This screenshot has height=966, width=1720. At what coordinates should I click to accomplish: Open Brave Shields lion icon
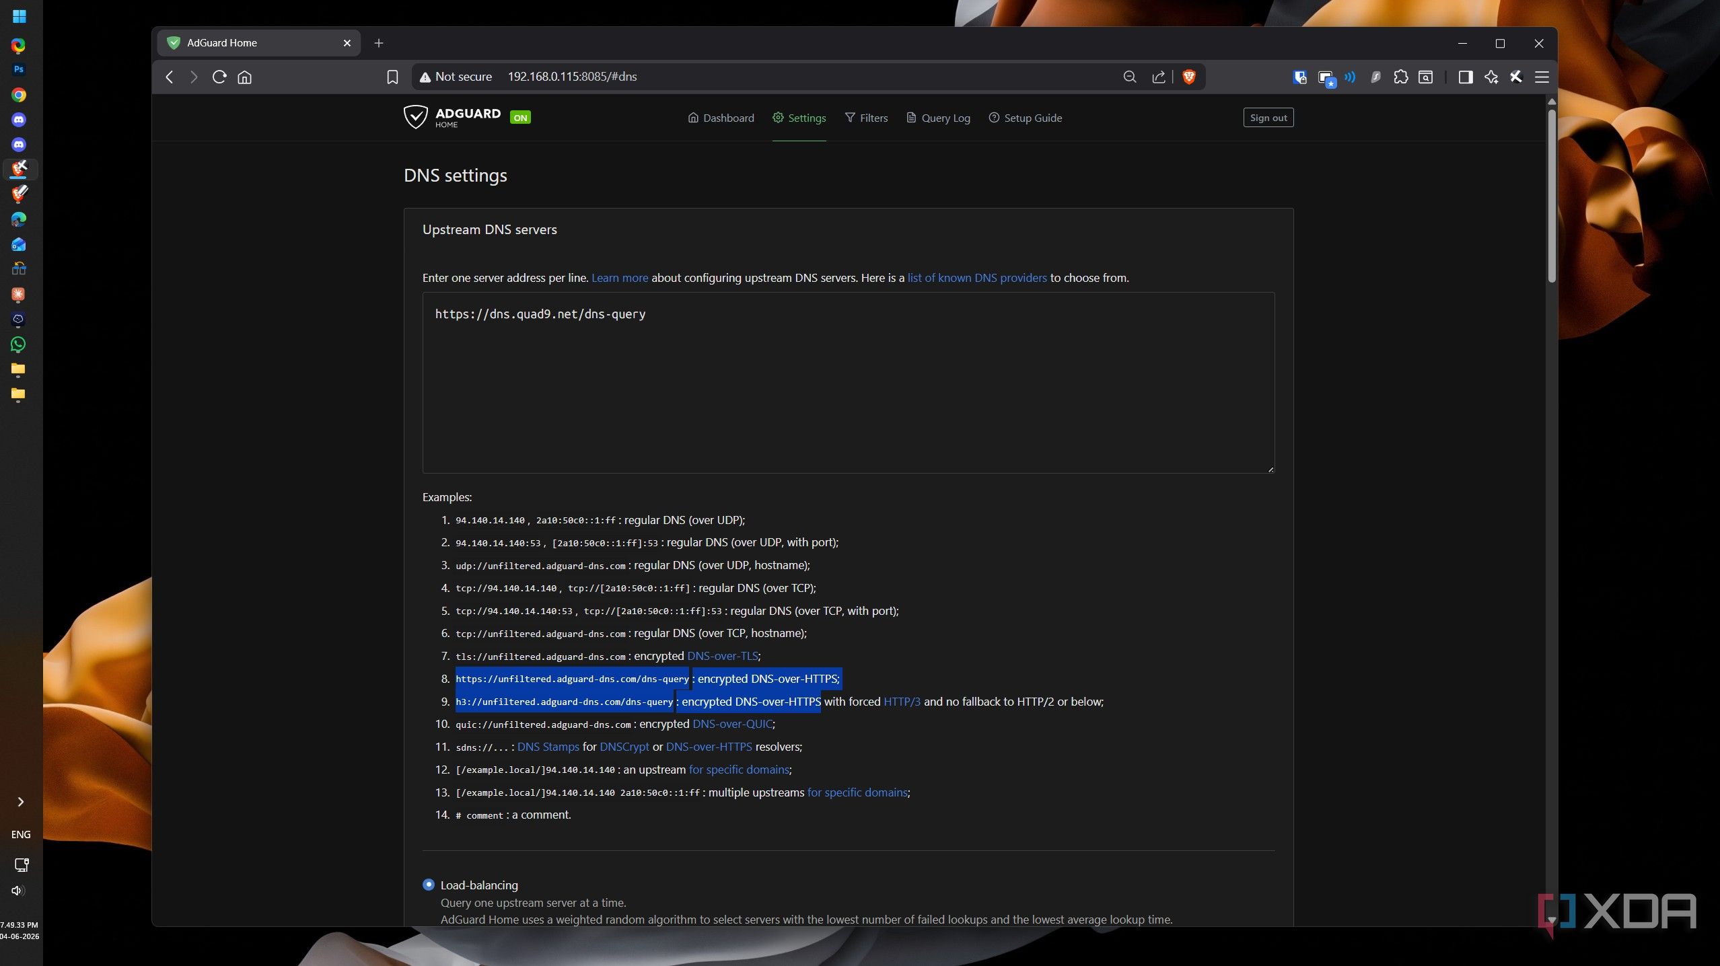pos(1189,77)
